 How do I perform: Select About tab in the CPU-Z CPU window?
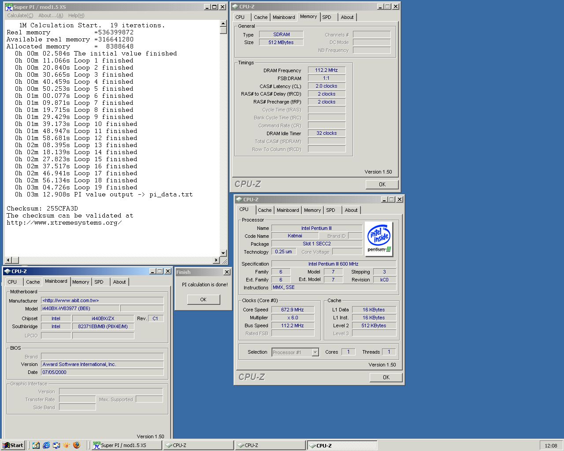coord(351,210)
